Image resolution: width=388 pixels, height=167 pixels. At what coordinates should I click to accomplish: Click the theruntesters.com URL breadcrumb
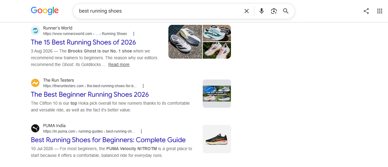[x=90, y=86]
